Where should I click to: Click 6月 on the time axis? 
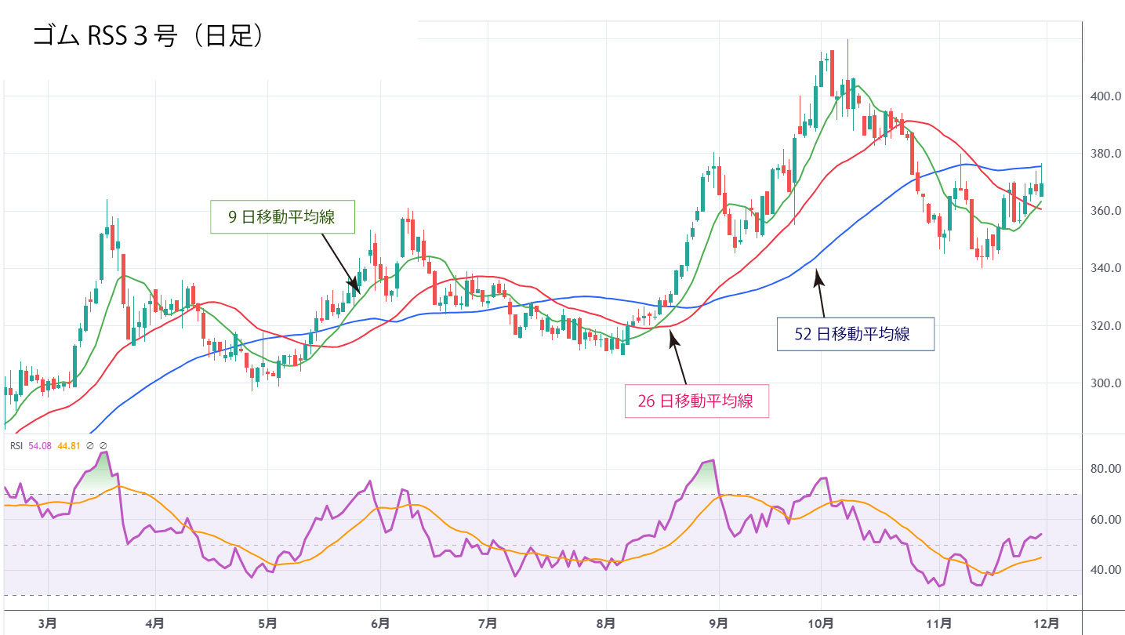tap(381, 624)
